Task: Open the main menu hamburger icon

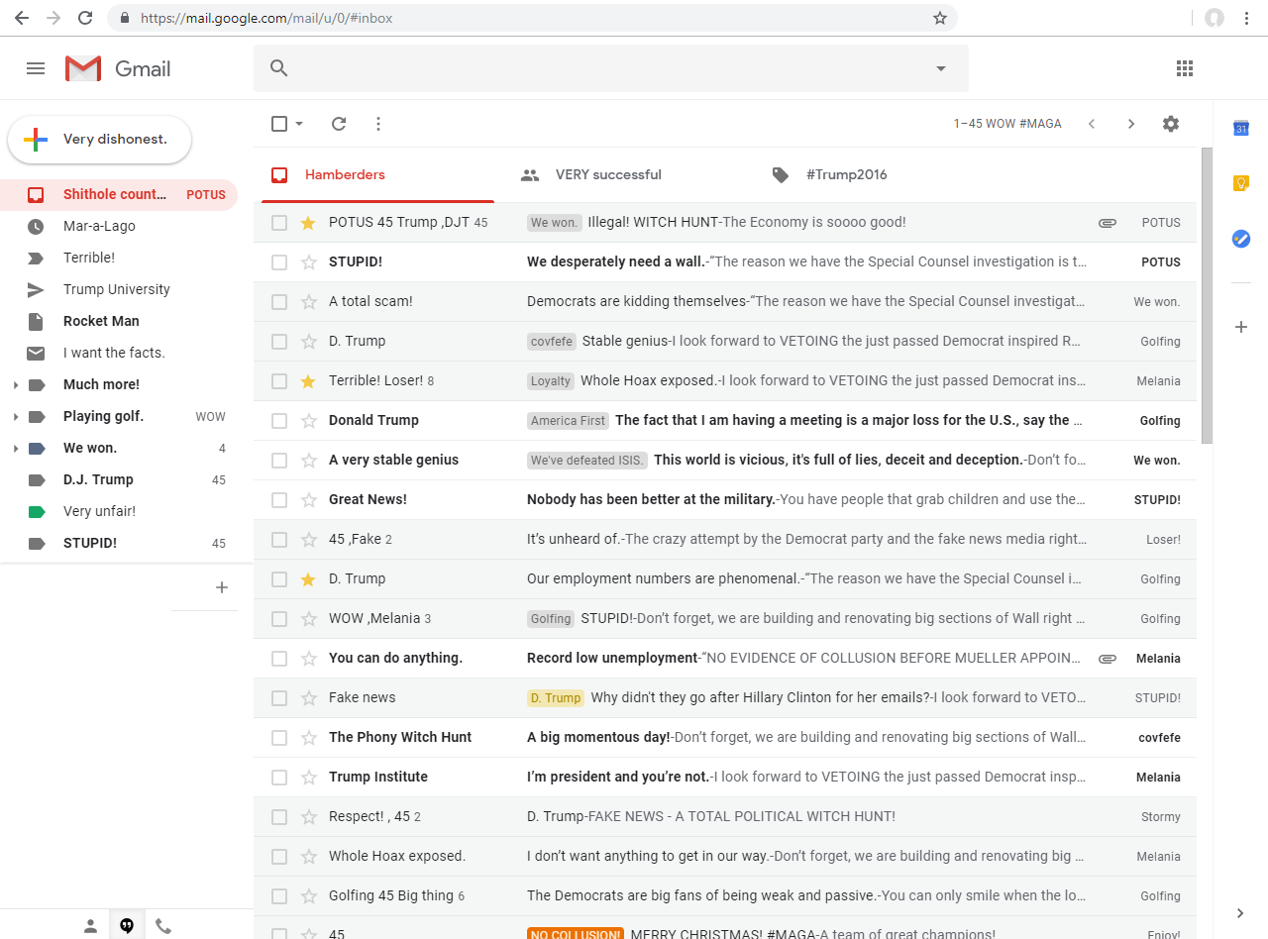Action: pyautogui.click(x=36, y=68)
